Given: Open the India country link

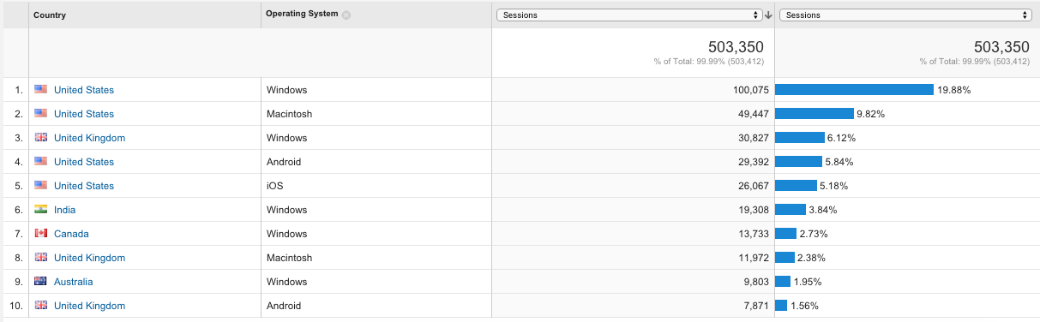Looking at the screenshot, I should 64,210.
